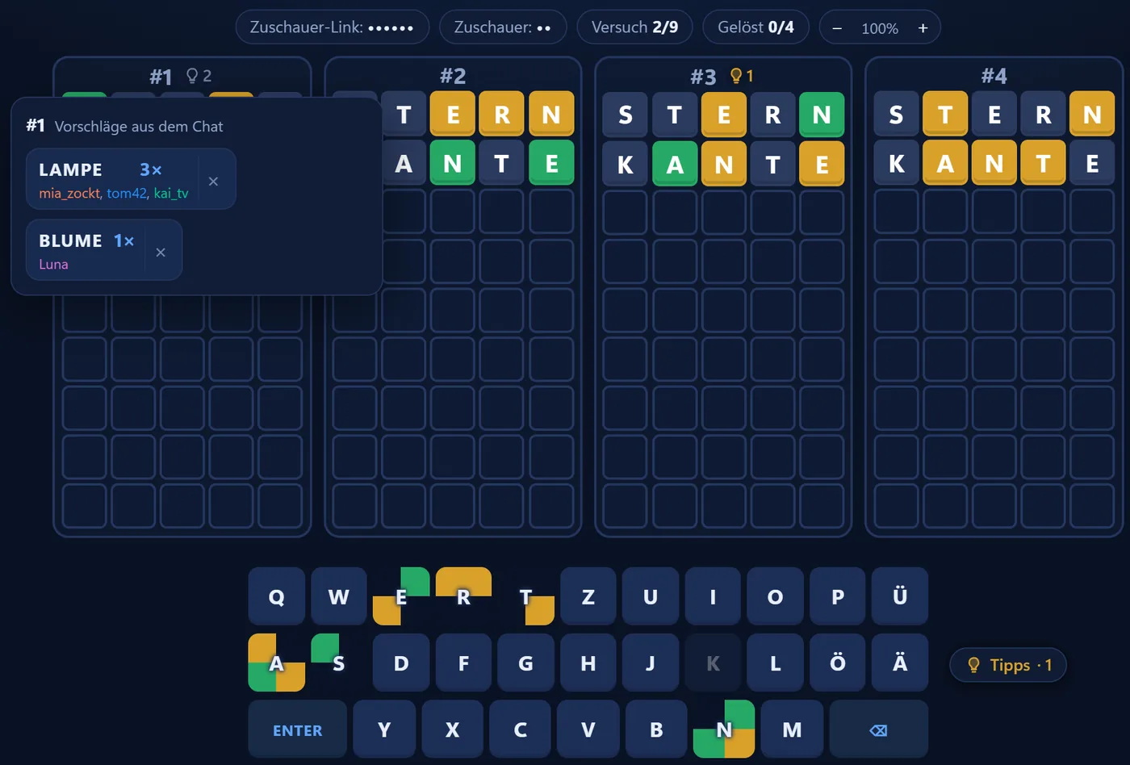Tap the Ü key on keyboard
Viewport: 1130px width, 765px height.
point(900,596)
